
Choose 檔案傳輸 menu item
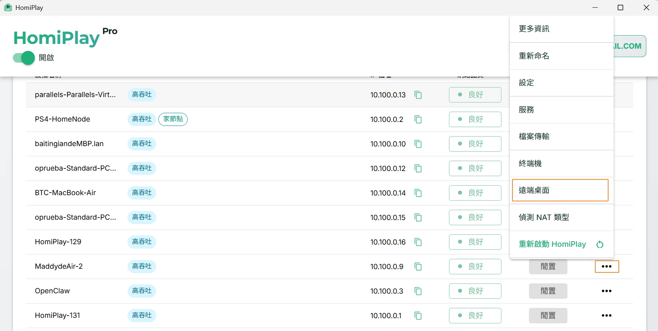click(x=562, y=137)
